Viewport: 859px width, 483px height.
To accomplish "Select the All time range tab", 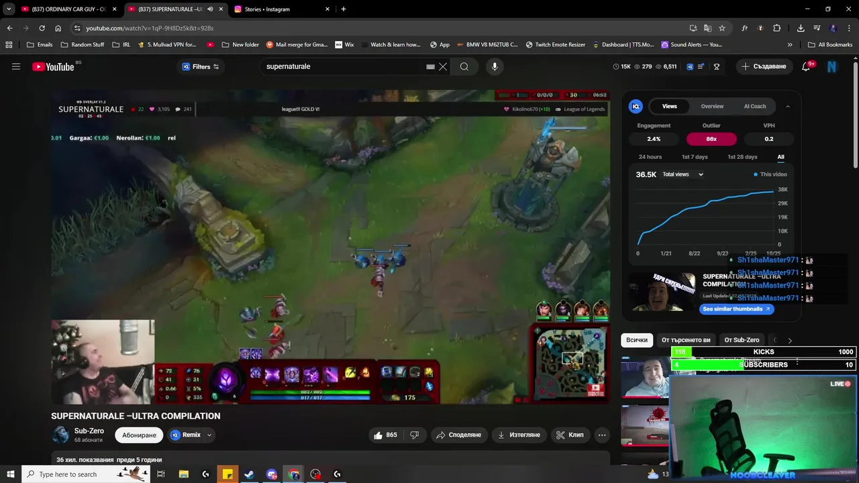I will pyautogui.click(x=780, y=157).
